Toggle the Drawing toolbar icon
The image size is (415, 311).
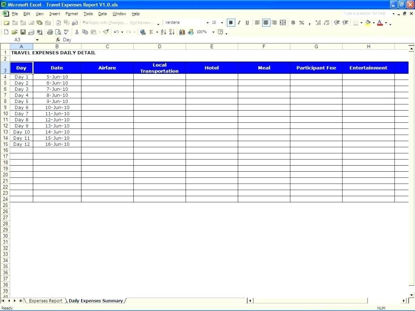[190, 32]
